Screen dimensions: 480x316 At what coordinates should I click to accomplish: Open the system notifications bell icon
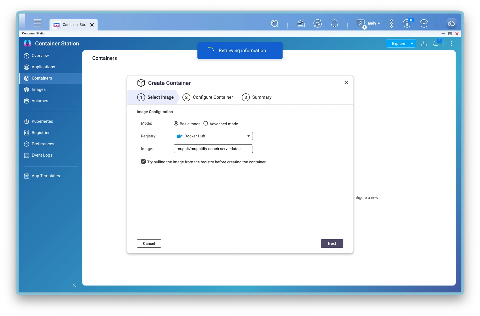334,23
